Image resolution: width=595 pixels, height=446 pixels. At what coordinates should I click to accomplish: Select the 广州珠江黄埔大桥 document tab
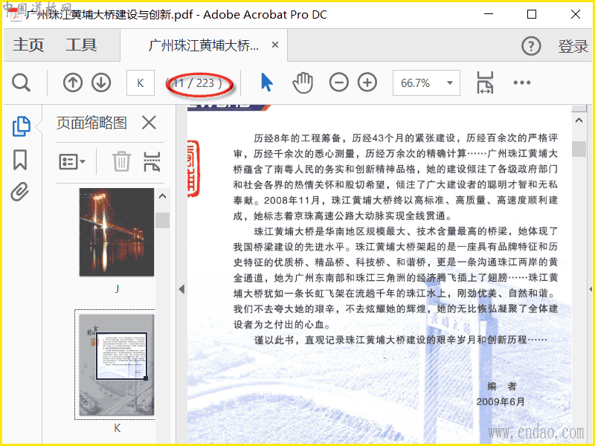[204, 45]
